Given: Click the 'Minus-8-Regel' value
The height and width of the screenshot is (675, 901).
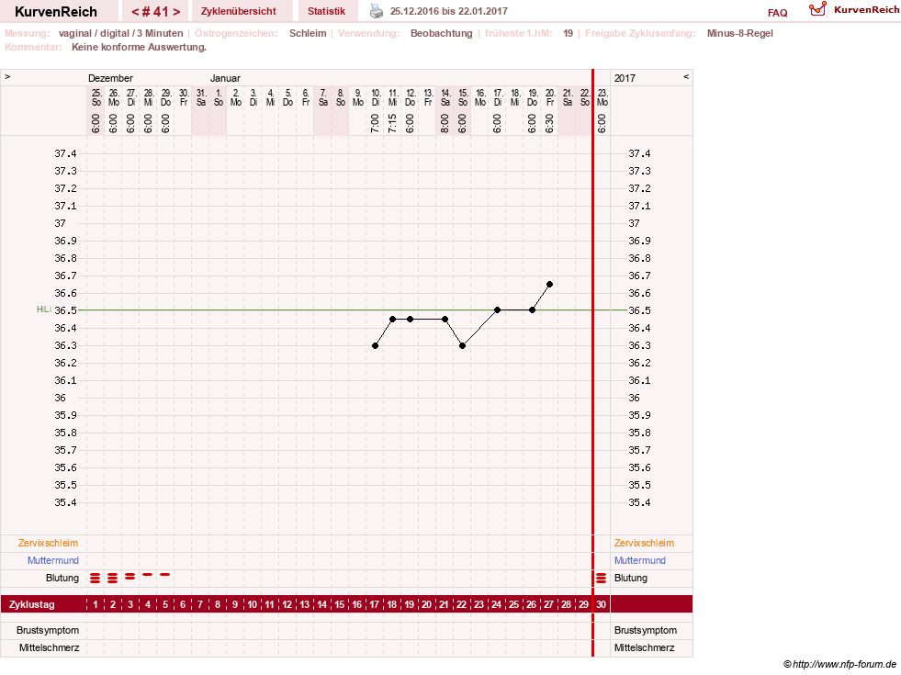Looking at the screenshot, I should tap(740, 33).
